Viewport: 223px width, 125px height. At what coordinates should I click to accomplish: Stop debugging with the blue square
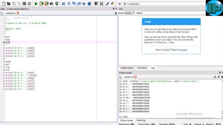click(x=89, y=4)
